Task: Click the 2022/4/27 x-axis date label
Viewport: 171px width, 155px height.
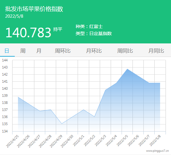Action: click(34, 141)
